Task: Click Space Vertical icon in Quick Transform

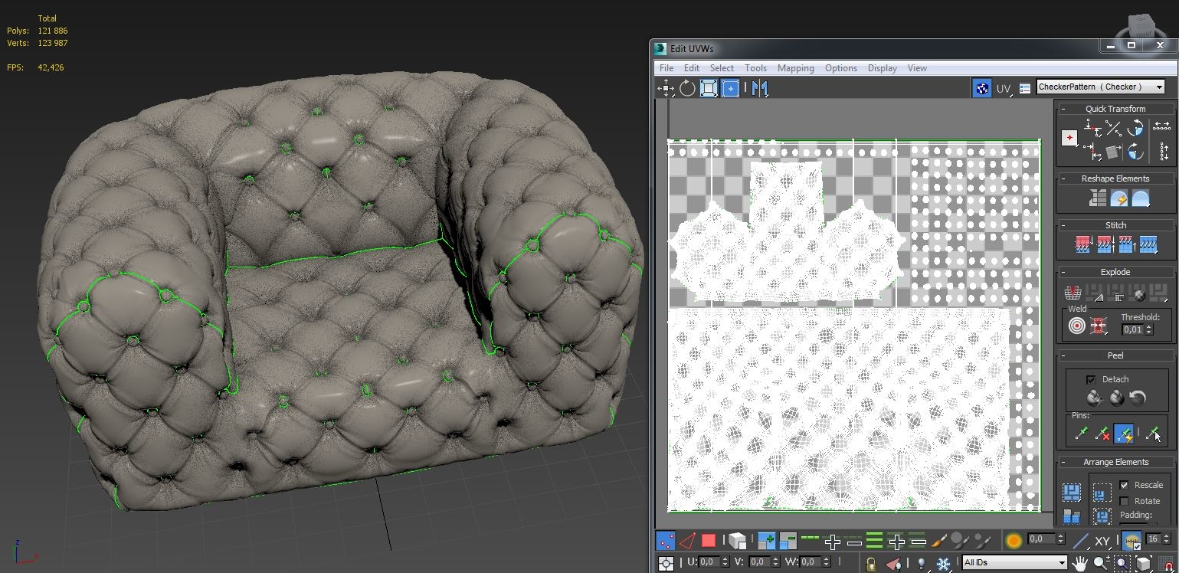Action: point(1164,151)
